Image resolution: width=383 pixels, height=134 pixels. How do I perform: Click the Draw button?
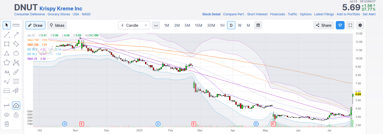click(x=36, y=25)
